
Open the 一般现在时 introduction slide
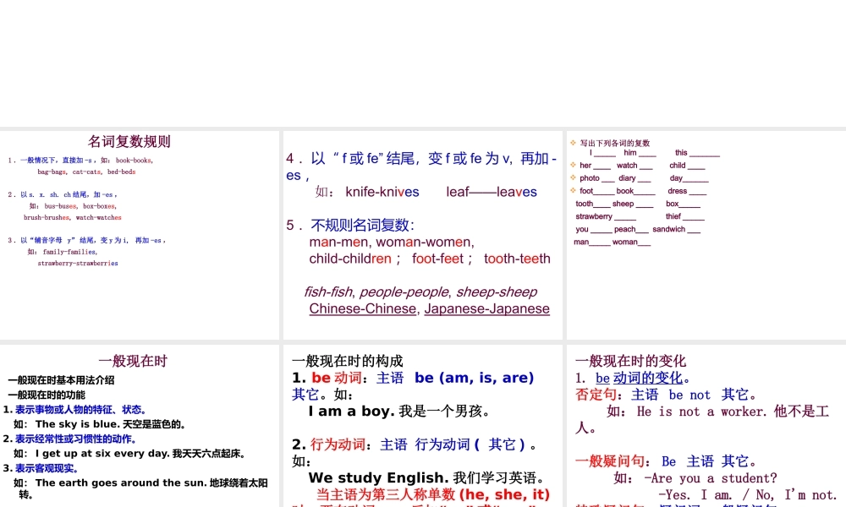(x=140, y=426)
